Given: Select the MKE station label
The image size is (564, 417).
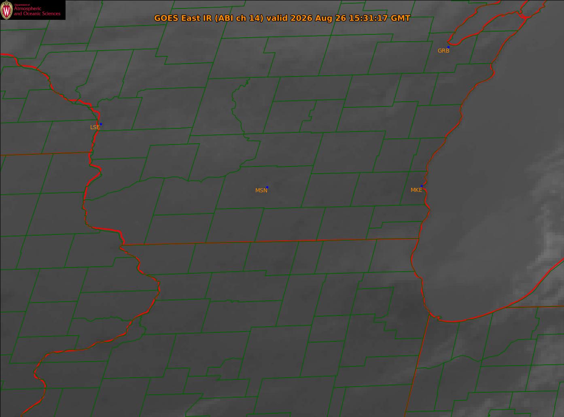Looking at the screenshot, I should [416, 190].
